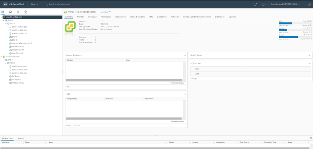Click Settings link under vCenter HA

coord(194,79)
